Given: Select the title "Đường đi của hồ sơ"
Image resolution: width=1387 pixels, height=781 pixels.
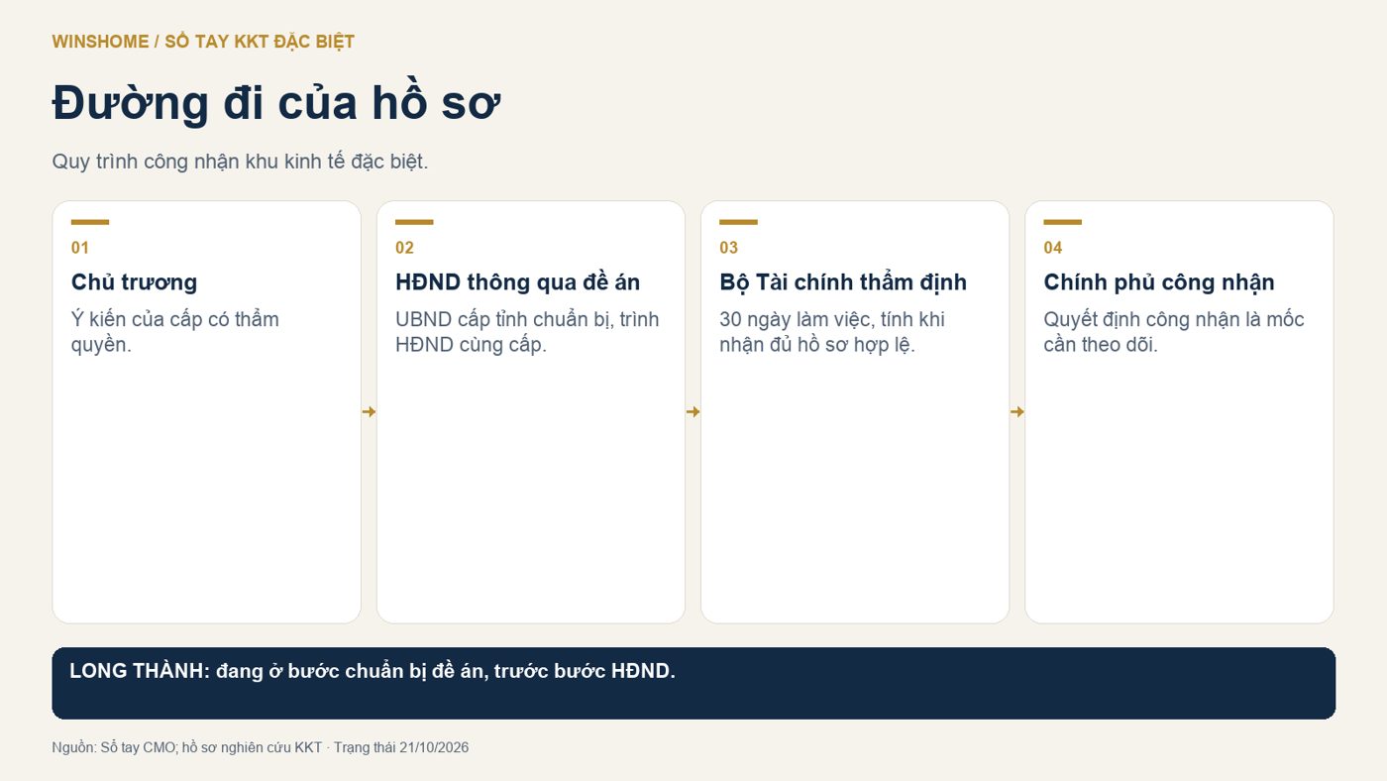Looking at the screenshot, I should pos(276,102).
